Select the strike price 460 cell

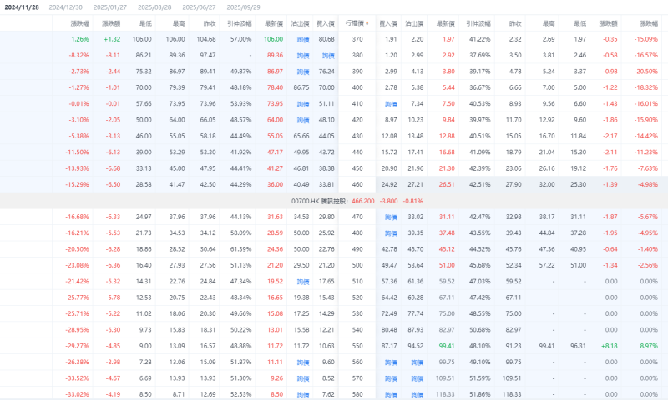(357, 184)
